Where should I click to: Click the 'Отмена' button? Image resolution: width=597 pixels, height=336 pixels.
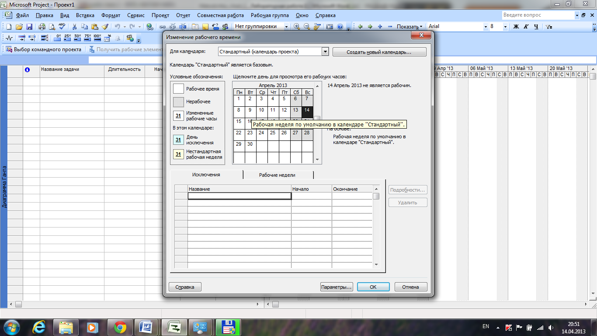(x=411, y=287)
